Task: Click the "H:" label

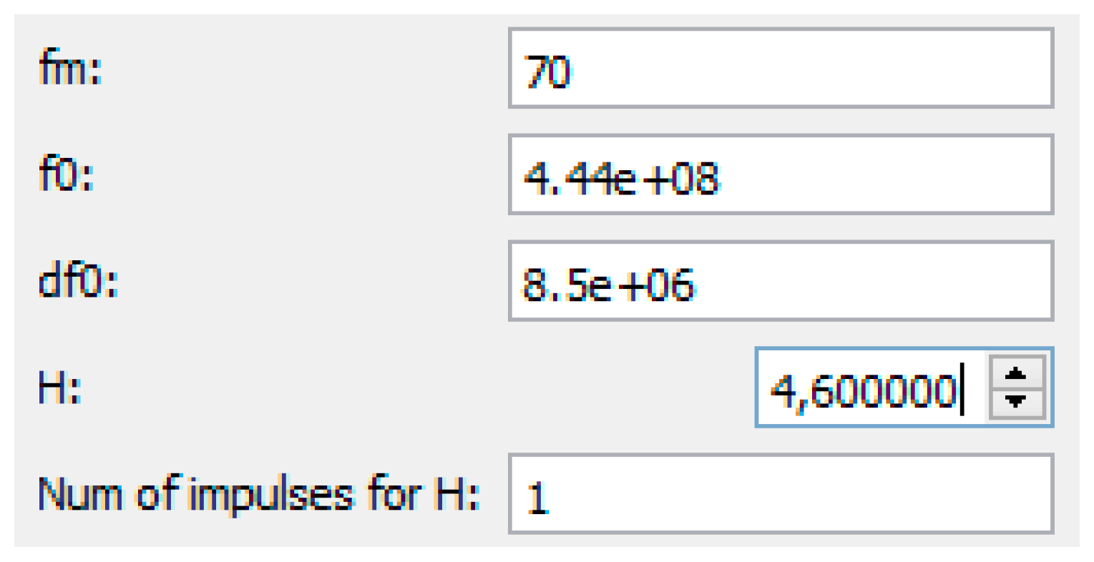Action: click(x=59, y=388)
